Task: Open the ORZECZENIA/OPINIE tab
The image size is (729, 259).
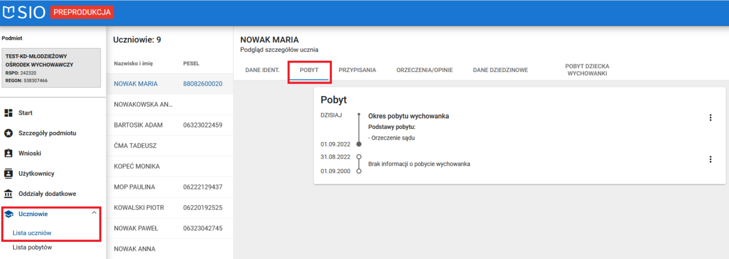Action: pos(424,70)
